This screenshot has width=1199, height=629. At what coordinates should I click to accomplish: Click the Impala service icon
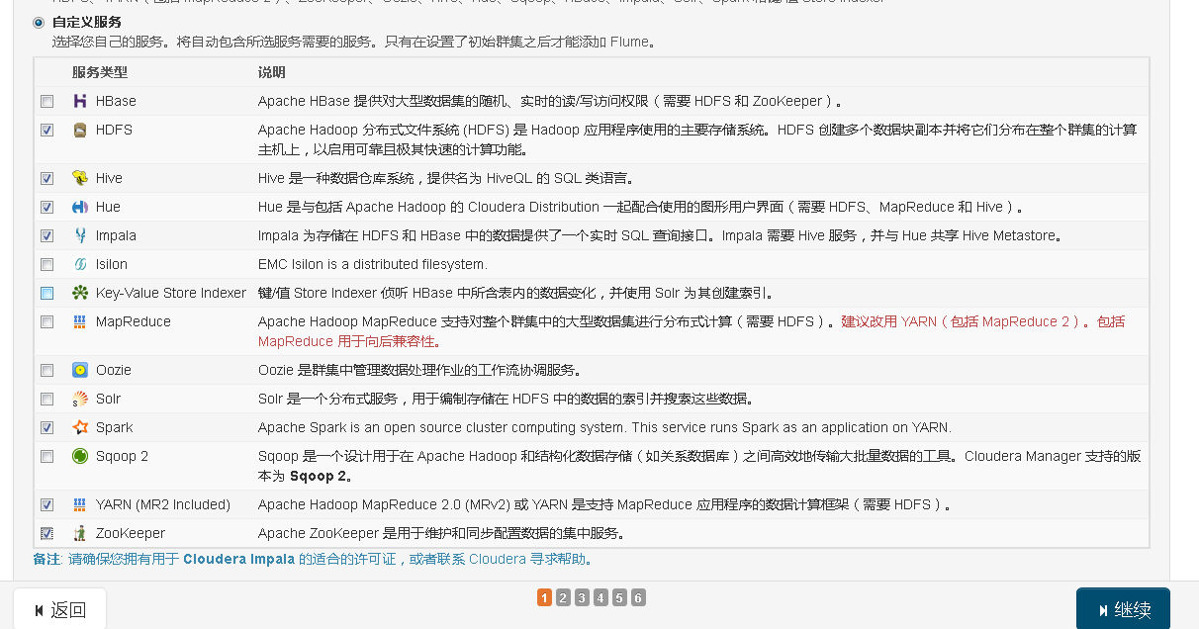pyautogui.click(x=80, y=235)
